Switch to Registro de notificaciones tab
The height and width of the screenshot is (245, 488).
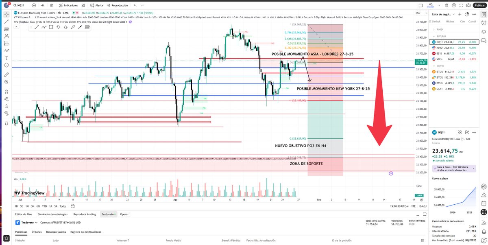point(85,232)
